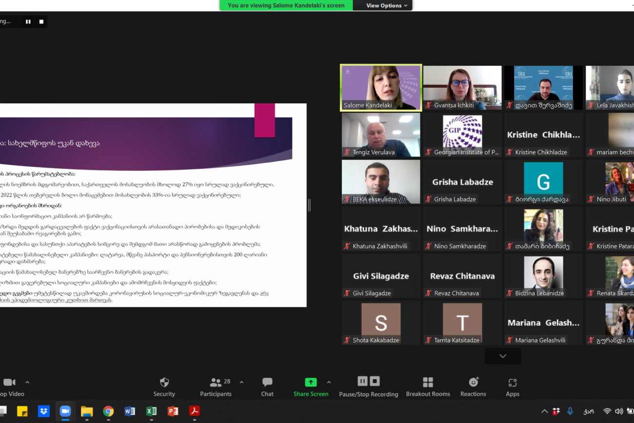Pause recording in the bottom toolbar

[x=362, y=381]
